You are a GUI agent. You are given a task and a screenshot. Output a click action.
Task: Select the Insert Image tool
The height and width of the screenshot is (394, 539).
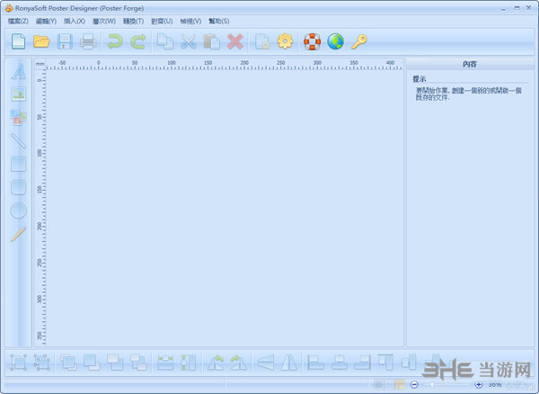[18, 94]
